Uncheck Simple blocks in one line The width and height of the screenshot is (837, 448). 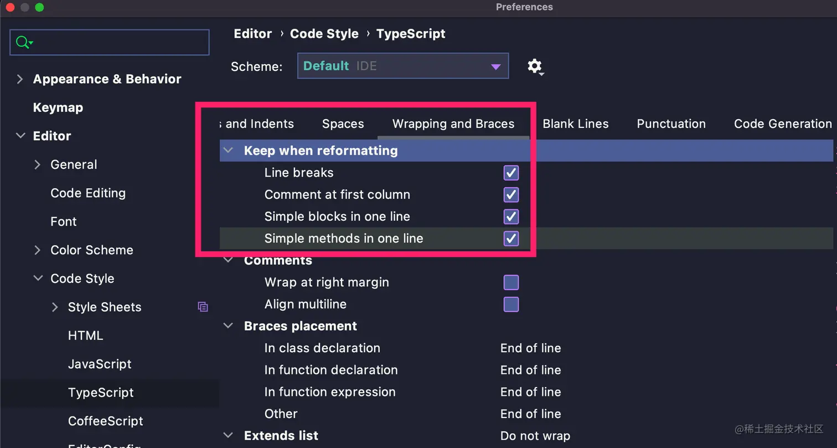[511, 217]
